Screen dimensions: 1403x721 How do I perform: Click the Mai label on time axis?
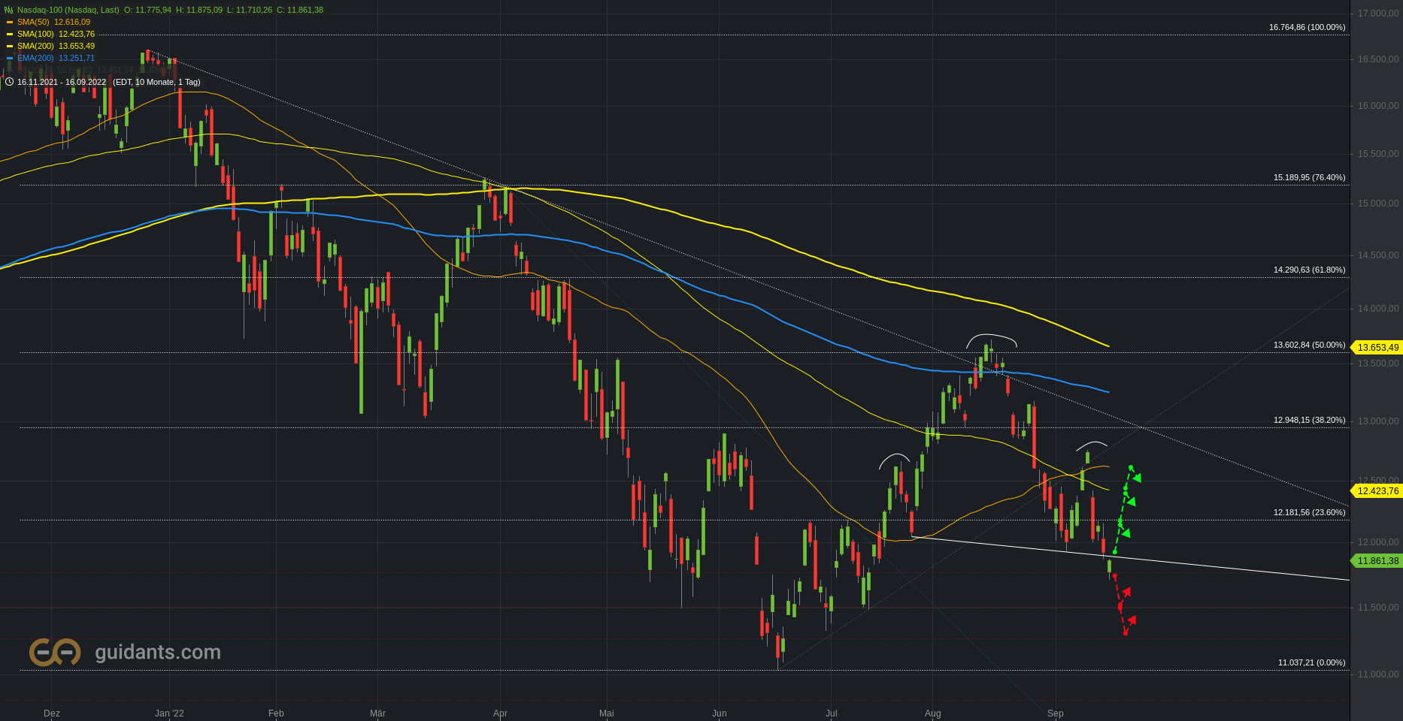(607, 713)
